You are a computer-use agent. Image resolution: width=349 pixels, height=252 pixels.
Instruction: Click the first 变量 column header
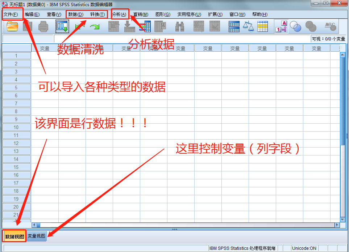point(45,48)
